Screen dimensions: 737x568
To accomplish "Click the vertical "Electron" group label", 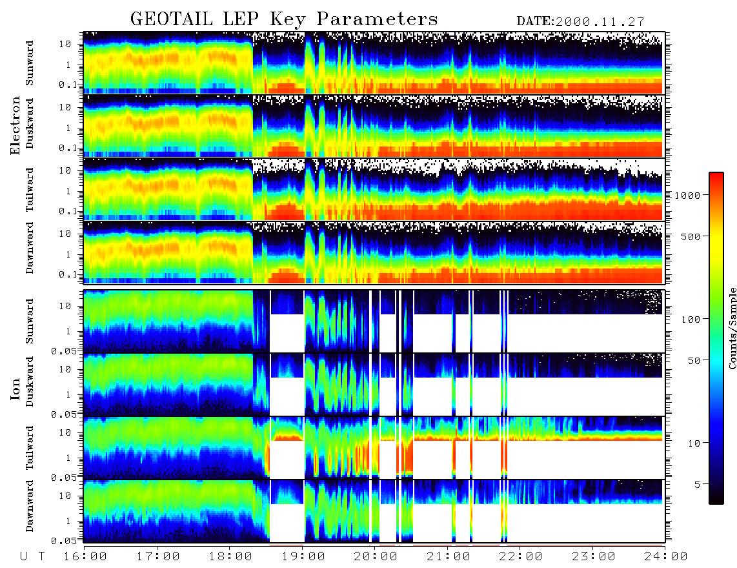I will [15, 125].
